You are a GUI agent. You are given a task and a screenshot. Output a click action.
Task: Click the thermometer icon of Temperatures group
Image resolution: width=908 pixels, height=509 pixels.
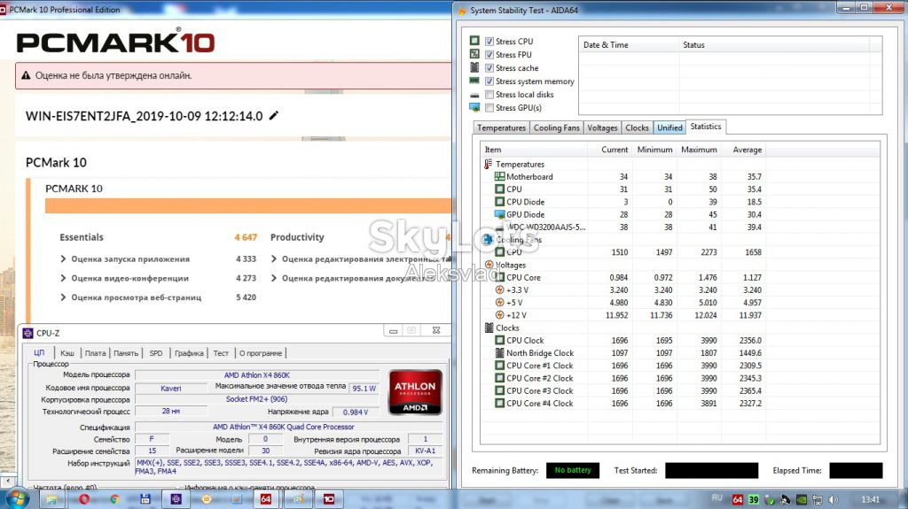coord(489,165)
